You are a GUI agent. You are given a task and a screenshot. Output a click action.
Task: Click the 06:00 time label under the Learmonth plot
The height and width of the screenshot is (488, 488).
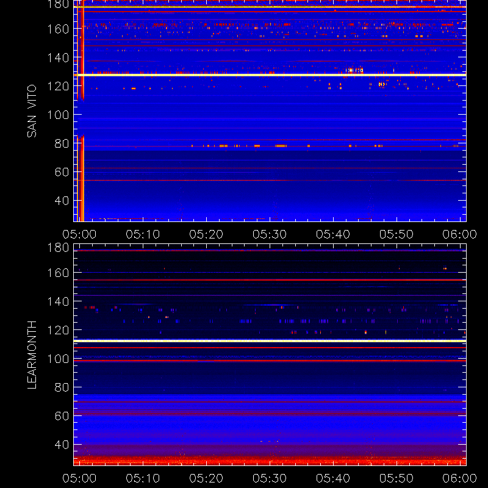[460, 478]
